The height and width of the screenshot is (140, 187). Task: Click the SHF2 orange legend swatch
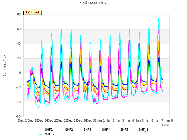pos(61,130)
